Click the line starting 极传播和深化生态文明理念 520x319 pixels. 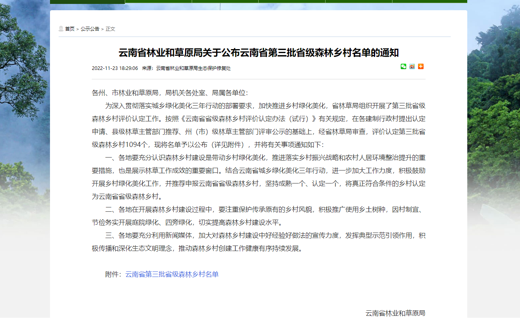click(198, 248)
